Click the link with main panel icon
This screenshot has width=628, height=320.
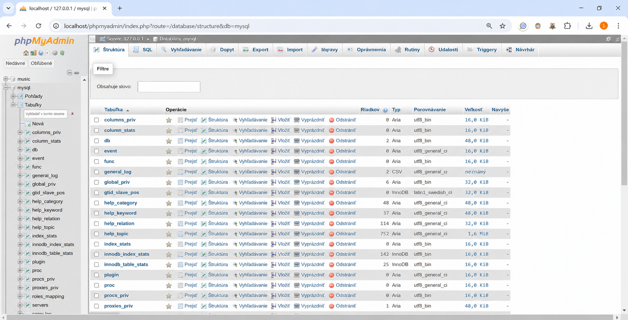click(77, 73)
